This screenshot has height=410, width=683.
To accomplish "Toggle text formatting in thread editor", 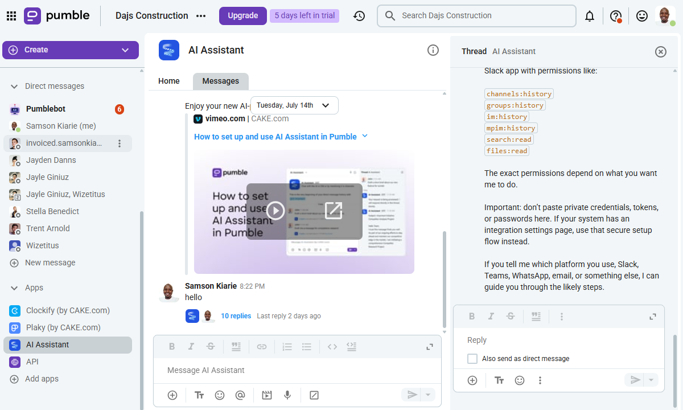I will 499,380.
